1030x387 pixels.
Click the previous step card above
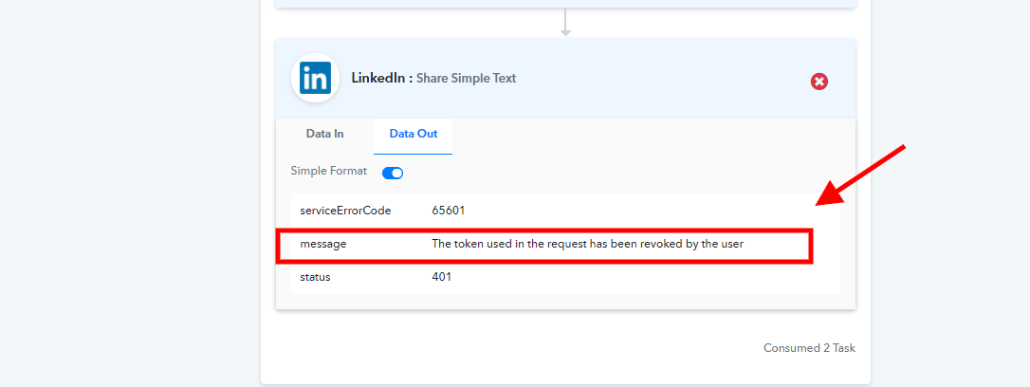pyautogui.click(x=565, y=3)
